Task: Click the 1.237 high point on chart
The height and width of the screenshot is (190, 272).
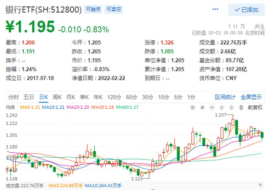Action: tap(233, 120)
